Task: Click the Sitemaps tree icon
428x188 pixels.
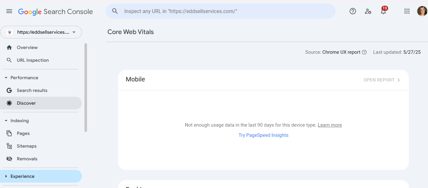Action: (9, 146)
